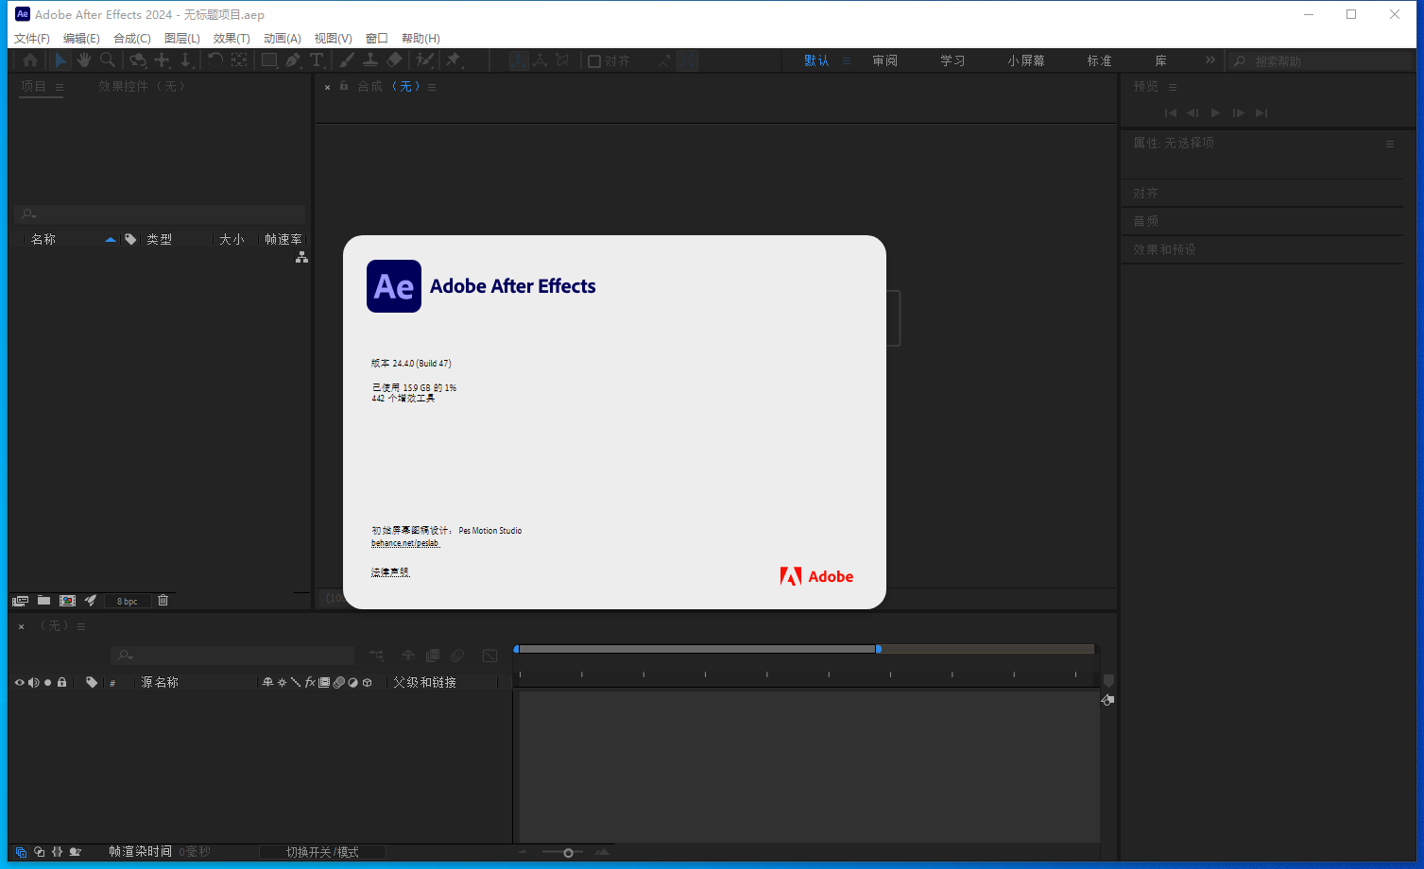The height and width of the screenshot is (869, 1424).
Task: Switch to the 效果控件 panel tab
Action: tap(142, 86)
